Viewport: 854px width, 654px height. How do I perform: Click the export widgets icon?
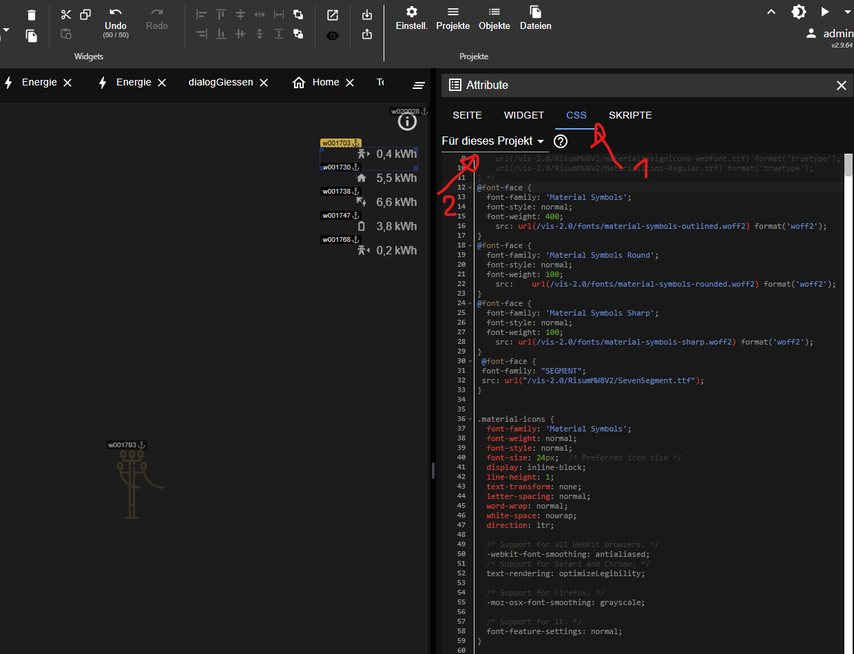tap(367, 34)
